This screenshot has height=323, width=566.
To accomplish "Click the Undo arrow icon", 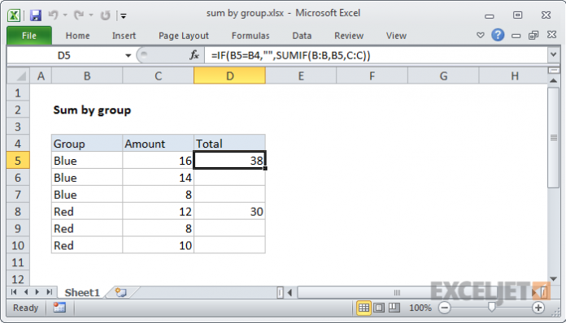I will [54, 15].
